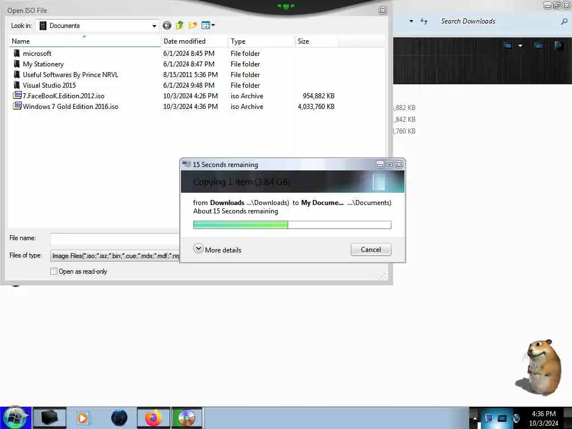Image resolution: width=572 pixels, height=429 pixels.
Task: Click folder icon beside Visual Studio 2015
Action: click(17, 85)
